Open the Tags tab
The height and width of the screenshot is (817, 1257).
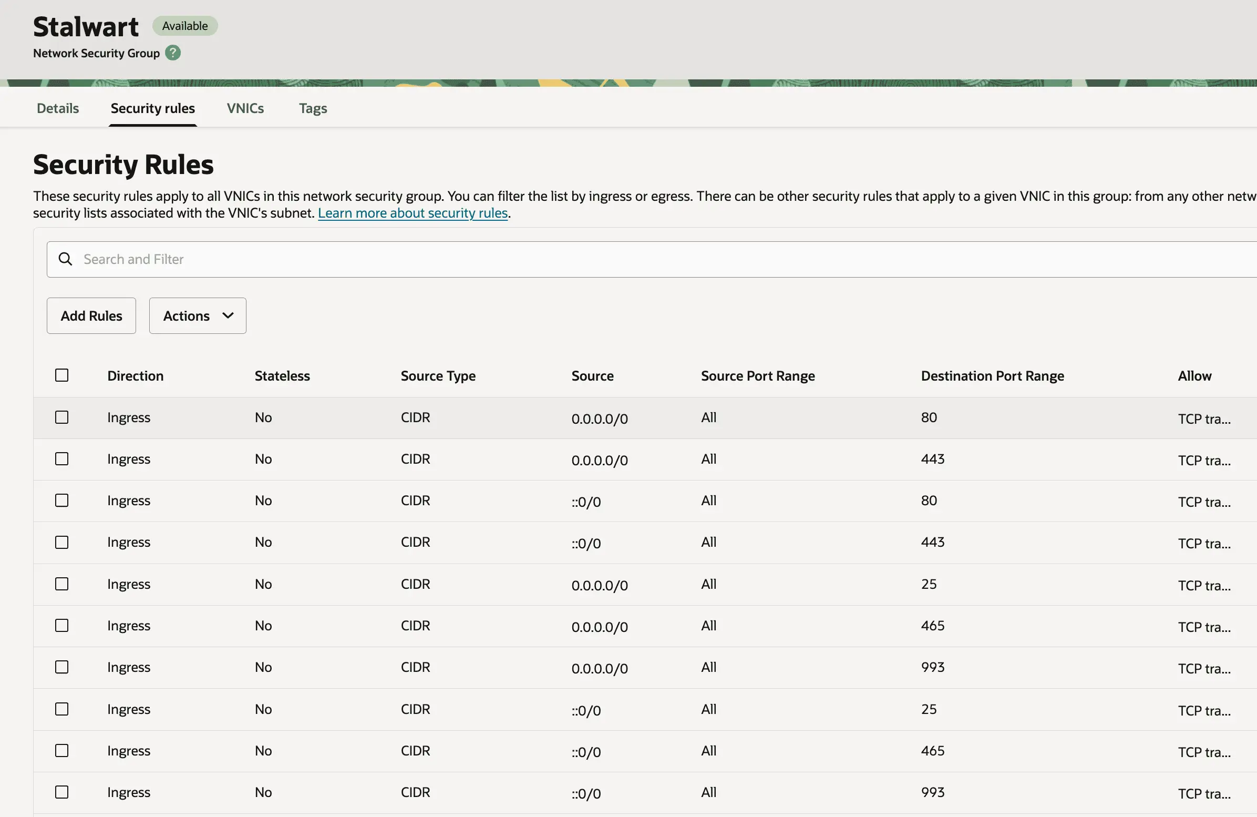pyautogui.click(x=313, y=108)
